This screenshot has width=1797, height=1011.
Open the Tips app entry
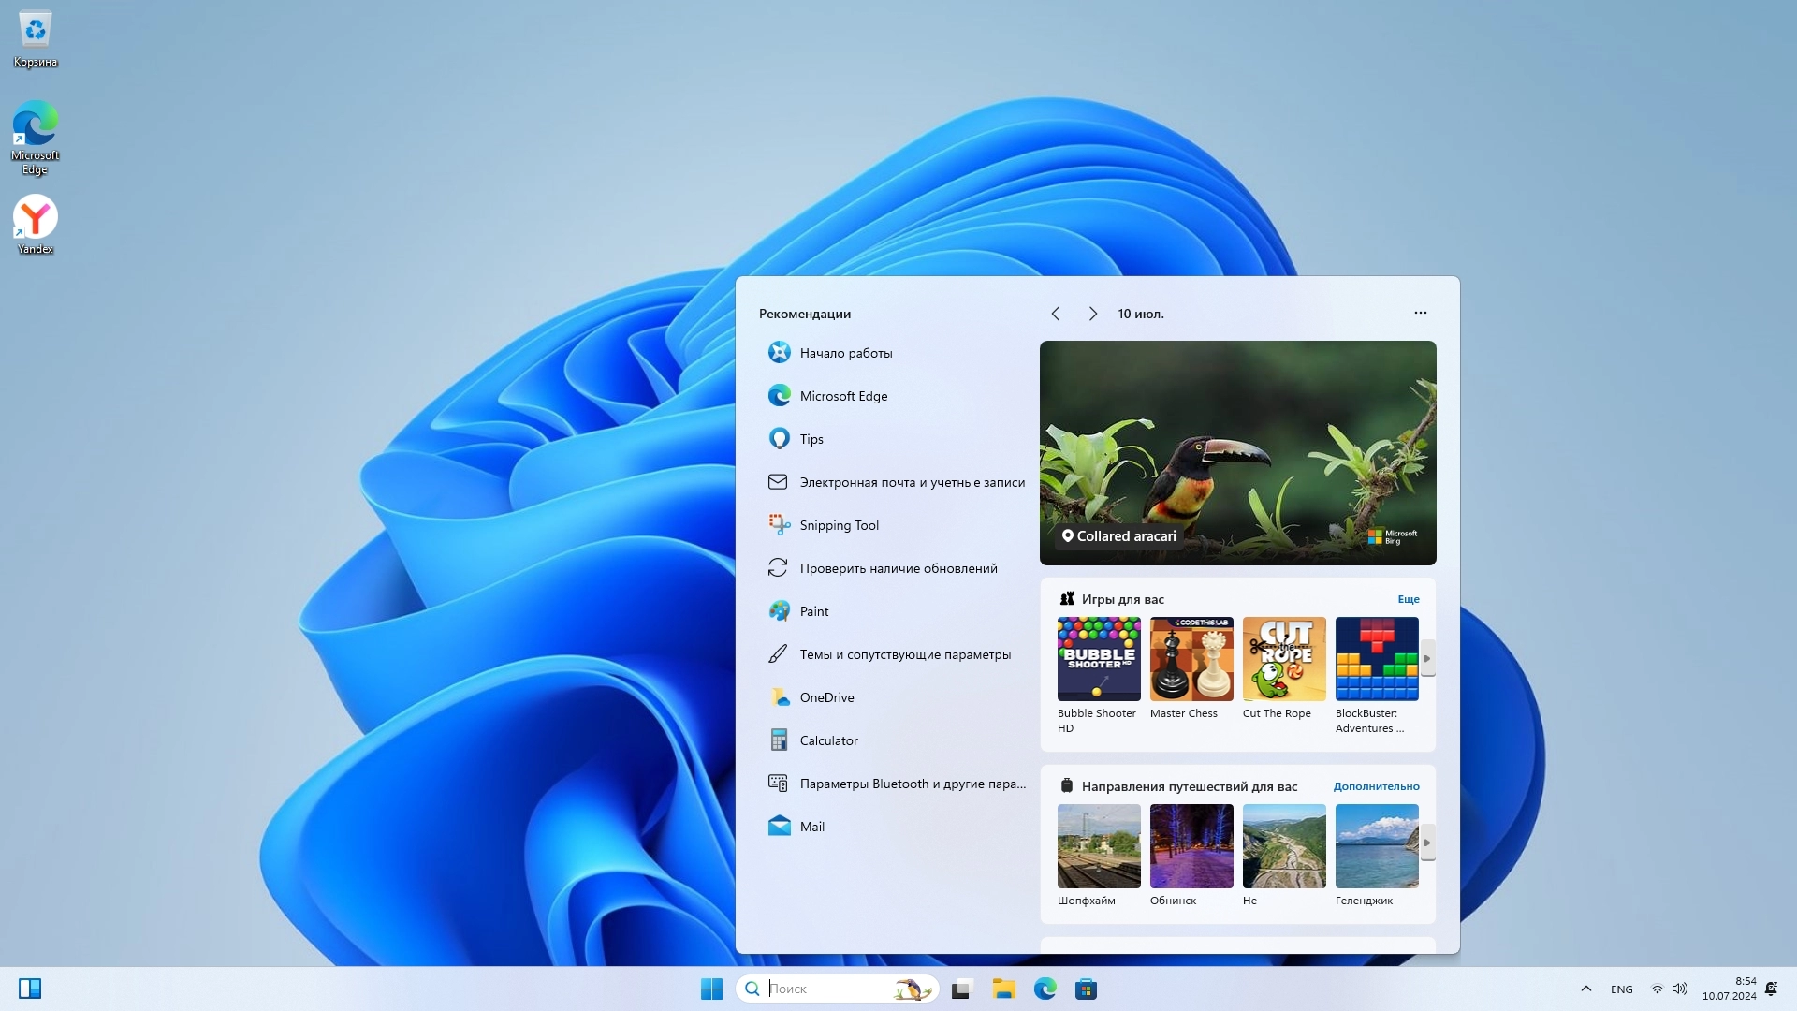click(811, 439)
